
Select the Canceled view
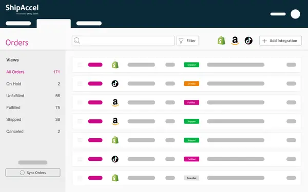pyautogui.click(x=33, y=132)
